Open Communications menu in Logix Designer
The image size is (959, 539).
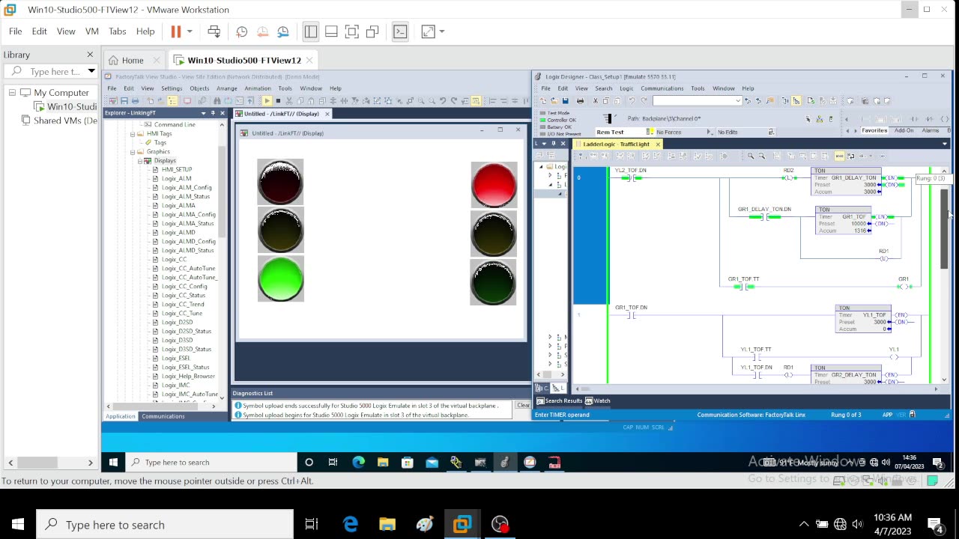click(662, 88)
